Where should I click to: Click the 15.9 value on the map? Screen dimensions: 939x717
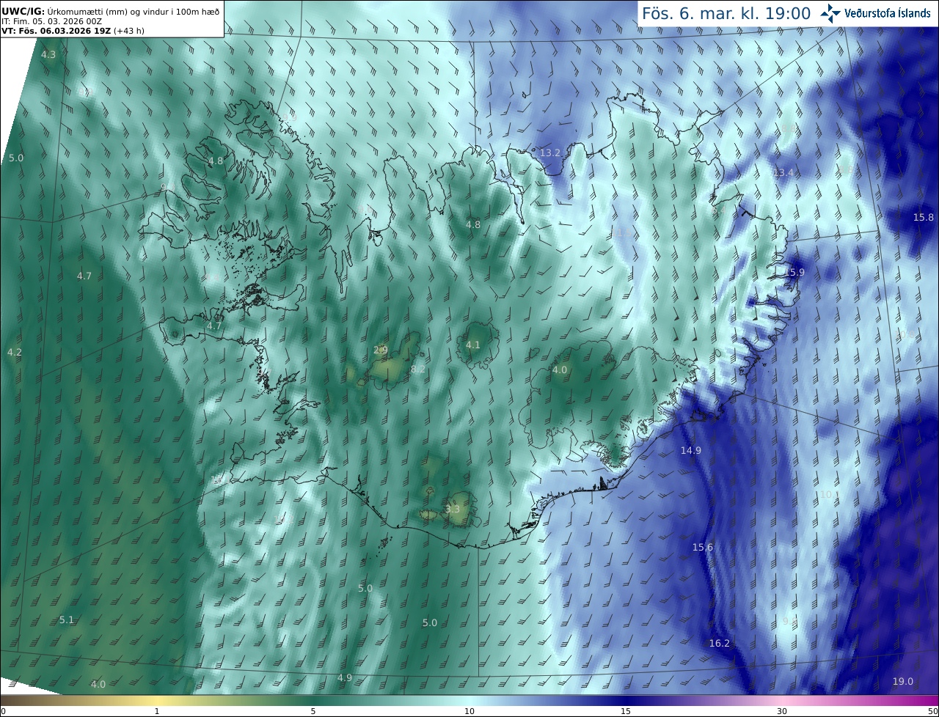794,273
